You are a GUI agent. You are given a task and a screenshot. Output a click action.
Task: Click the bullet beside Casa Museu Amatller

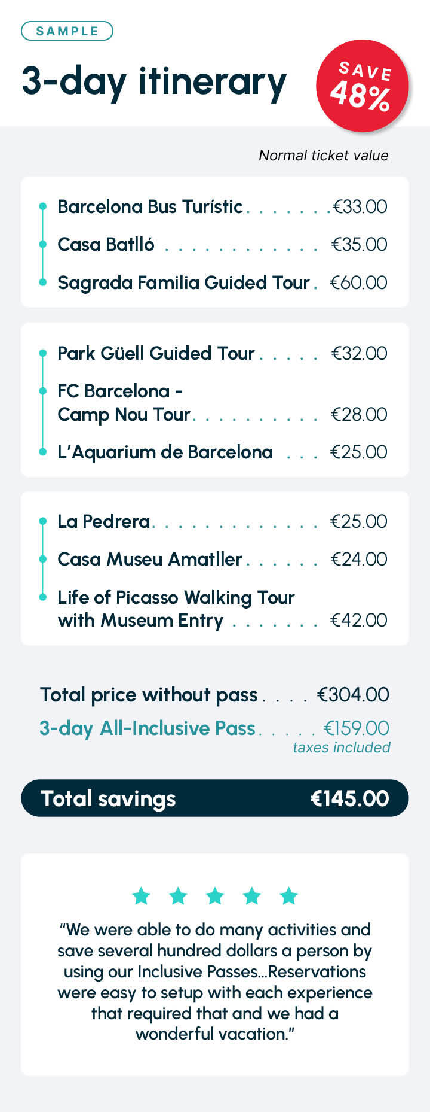point(42,559)
